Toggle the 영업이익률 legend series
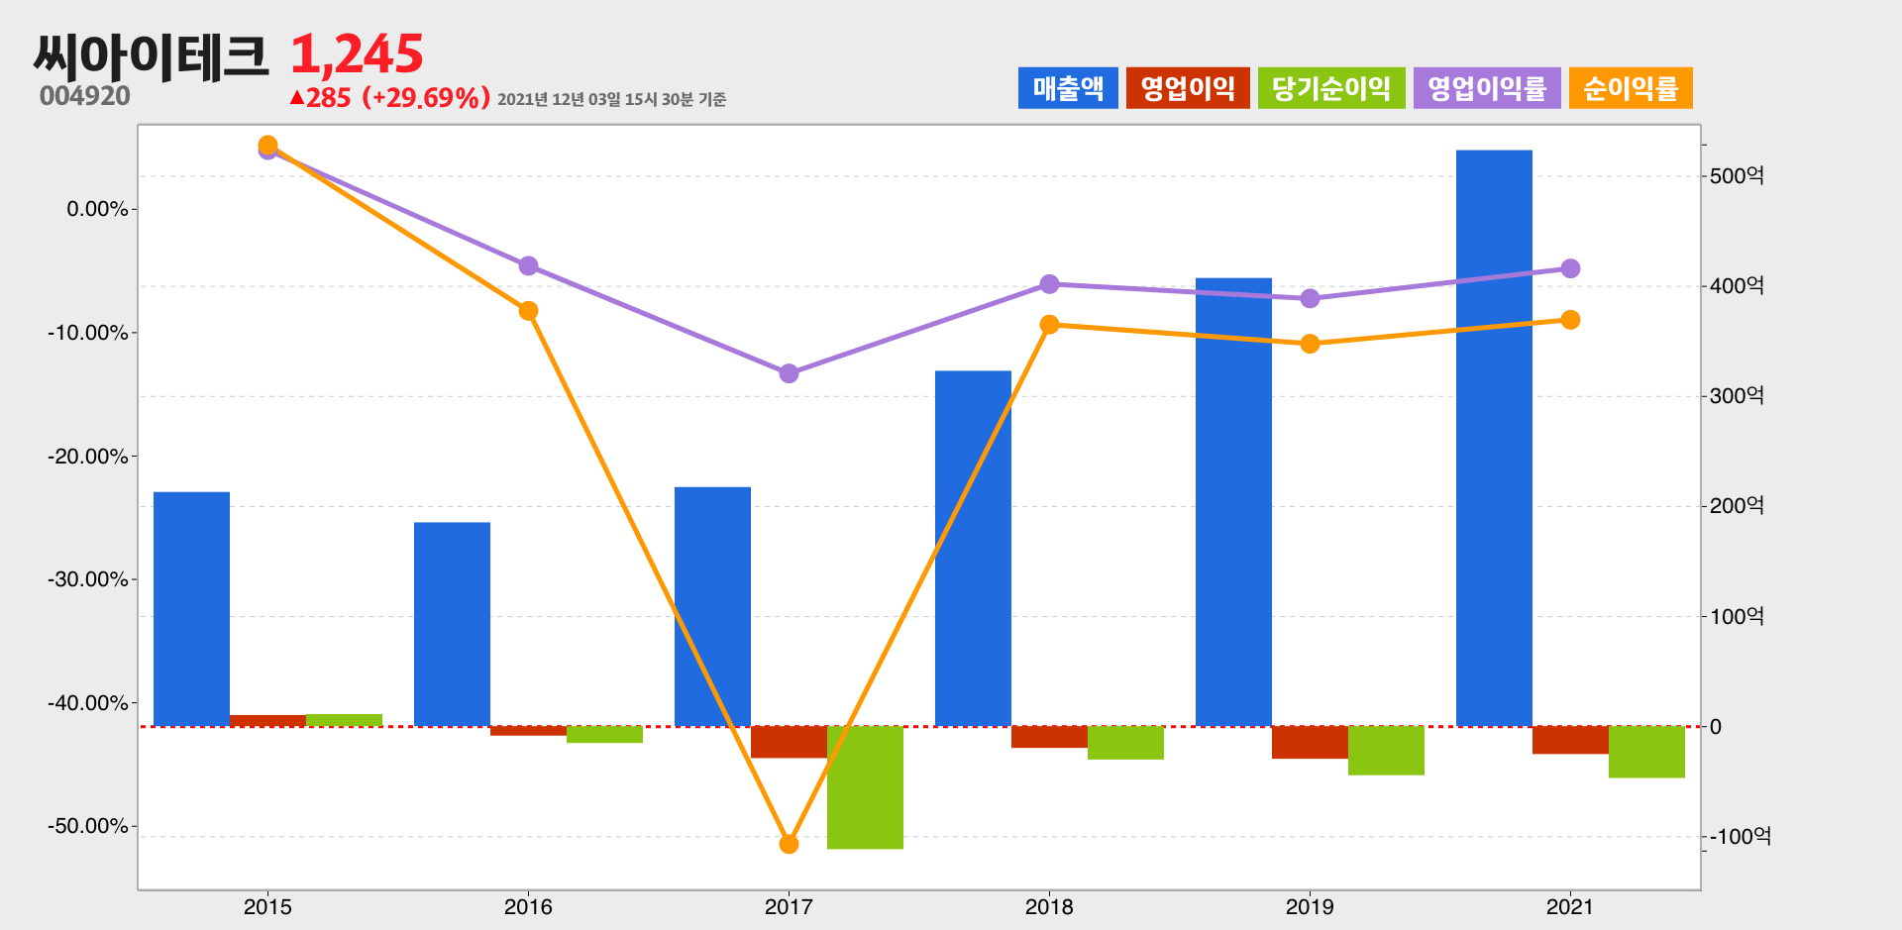Image resolution: width=1902 pixels, height=930 pixels. pos(1487,88)
